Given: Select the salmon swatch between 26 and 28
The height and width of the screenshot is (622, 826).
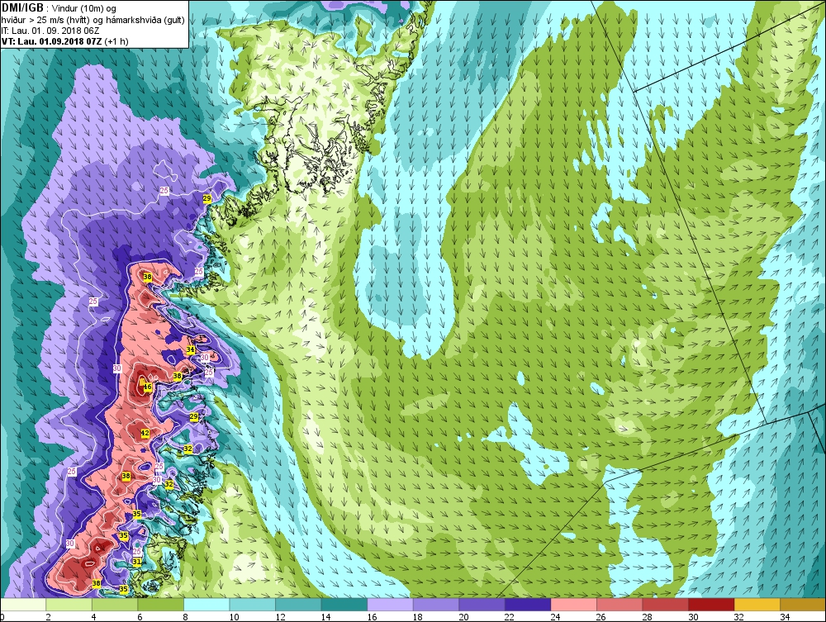Looking at the screenshot, I should [x=619, y=605].
